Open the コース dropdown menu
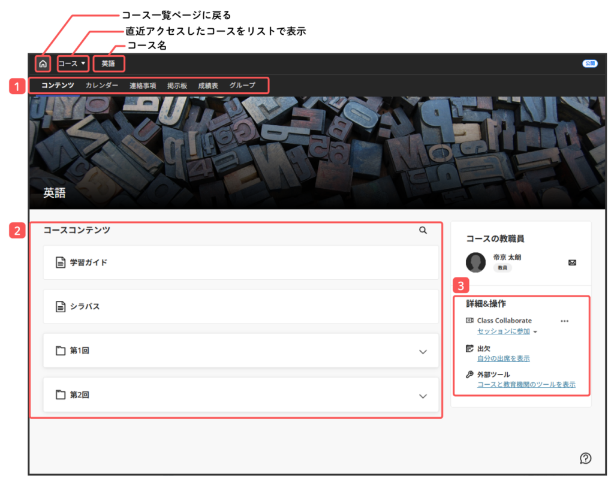The width and height of the screenshot is (614, 480). click(x=73, y=64)
